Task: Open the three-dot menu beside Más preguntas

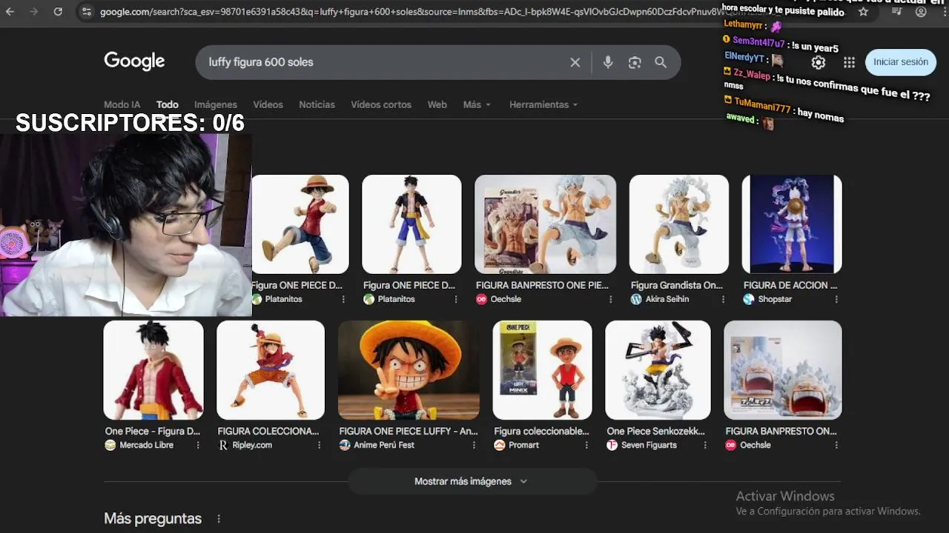Action: 219,519
